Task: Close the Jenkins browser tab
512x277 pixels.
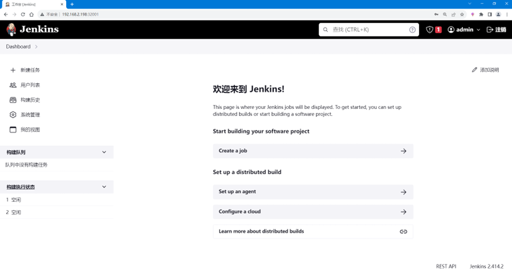Action: click(62, 4)
